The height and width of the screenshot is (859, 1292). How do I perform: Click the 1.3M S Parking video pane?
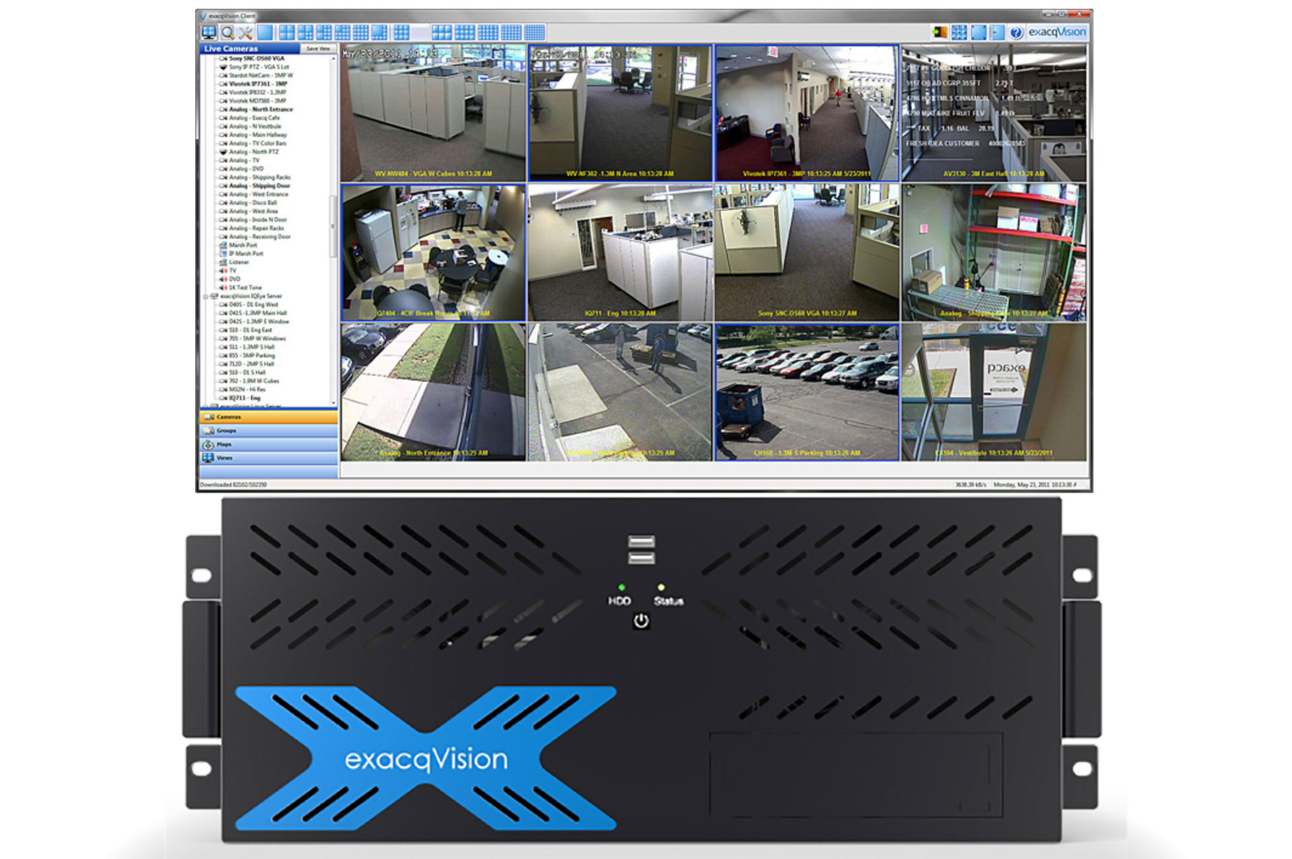pyautogui.click(x=806, y=392)
